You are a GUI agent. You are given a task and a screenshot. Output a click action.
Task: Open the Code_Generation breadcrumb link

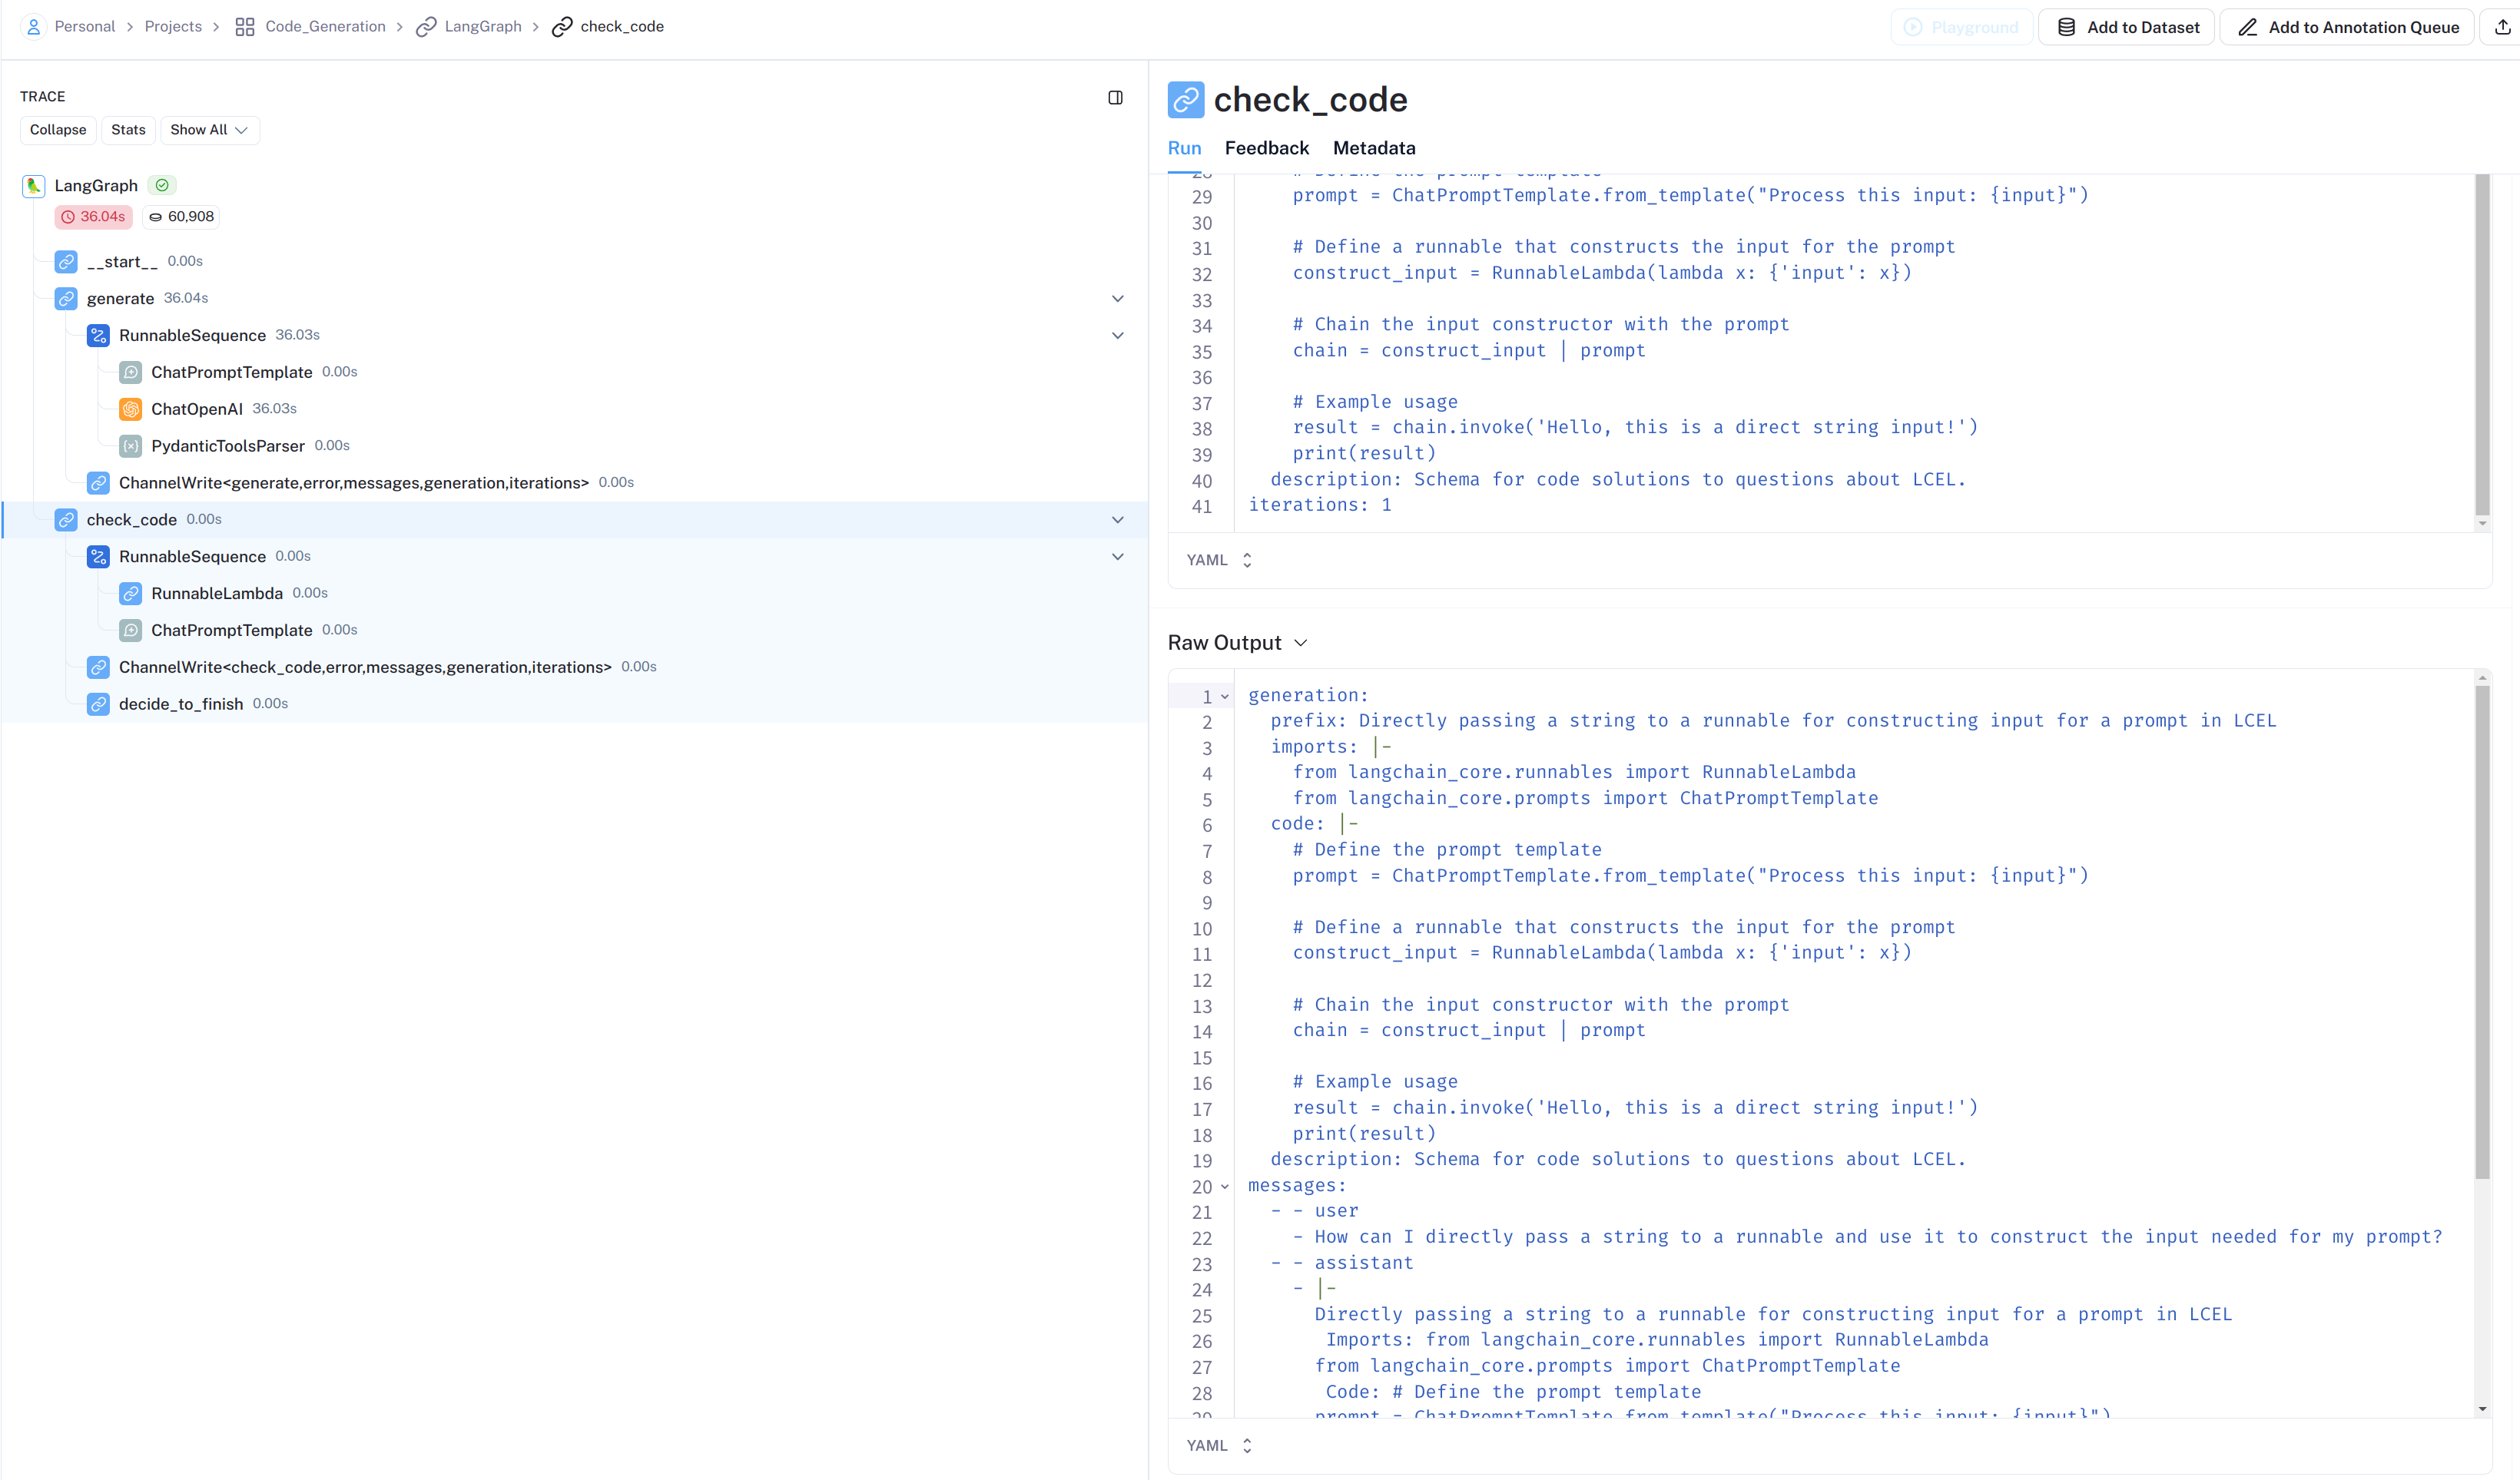click(324, 27)
